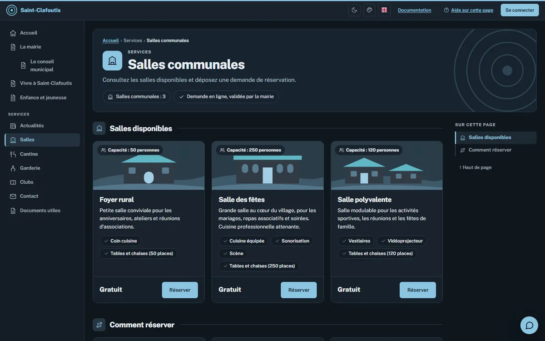Click the Salle polyvalente card title
The image size is (545, 341).
pos(365,200)
